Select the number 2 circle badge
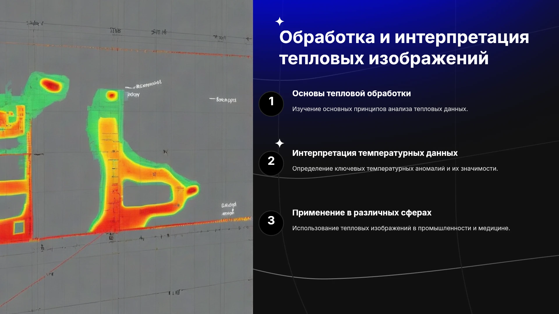The image size is (559, 314). point(271,163)
